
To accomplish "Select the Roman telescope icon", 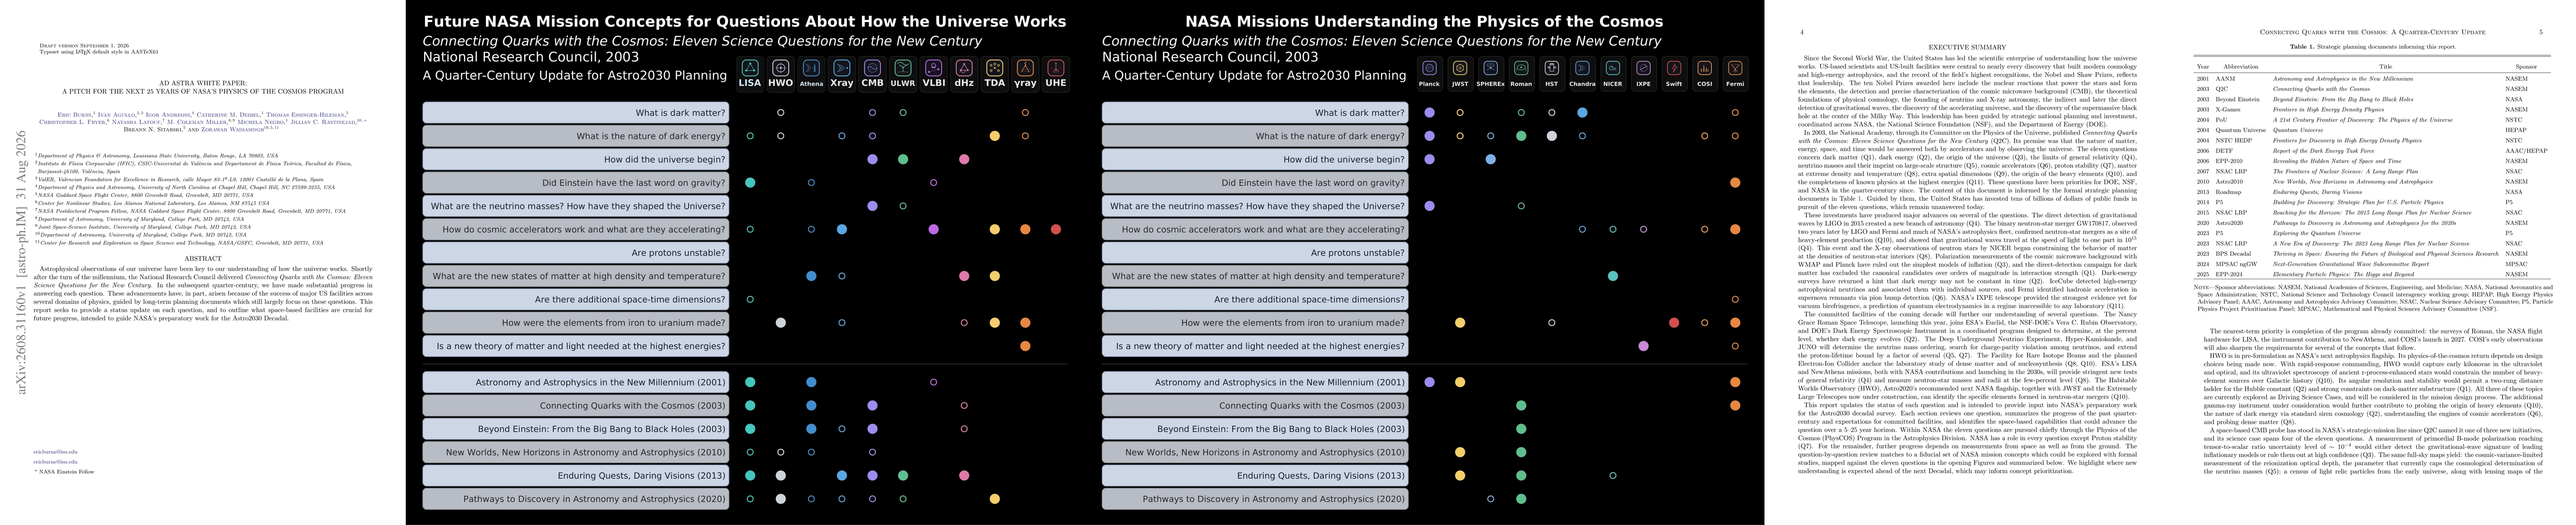I will [x=1521, y=68].
